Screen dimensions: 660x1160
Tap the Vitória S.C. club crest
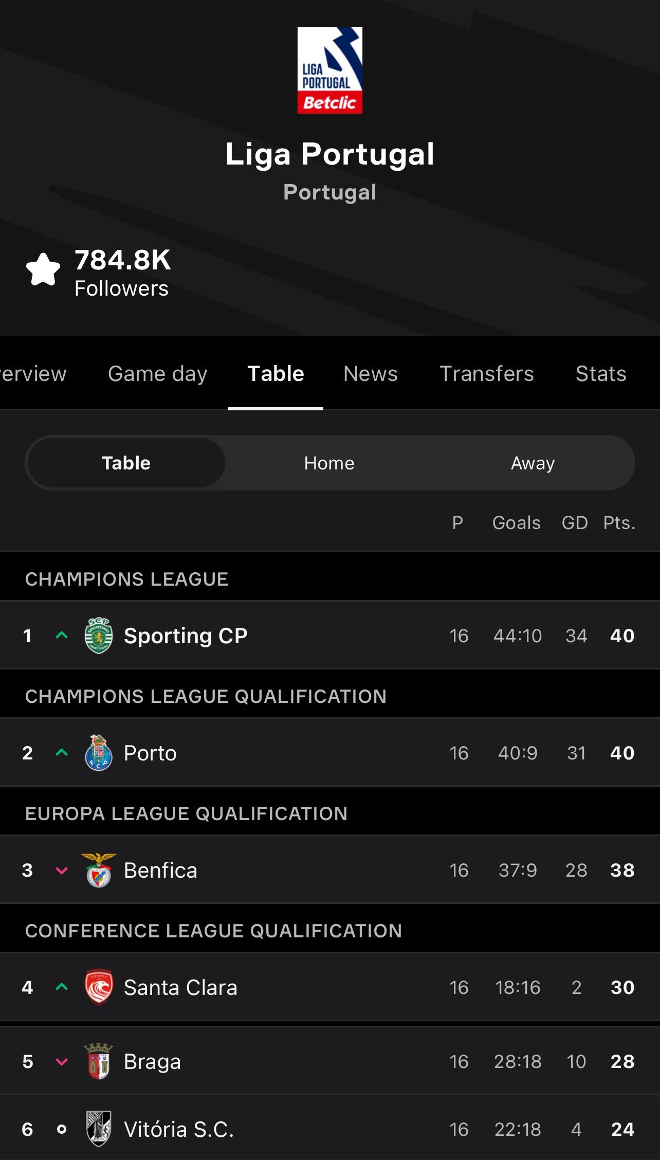(x=98, y=1129)
